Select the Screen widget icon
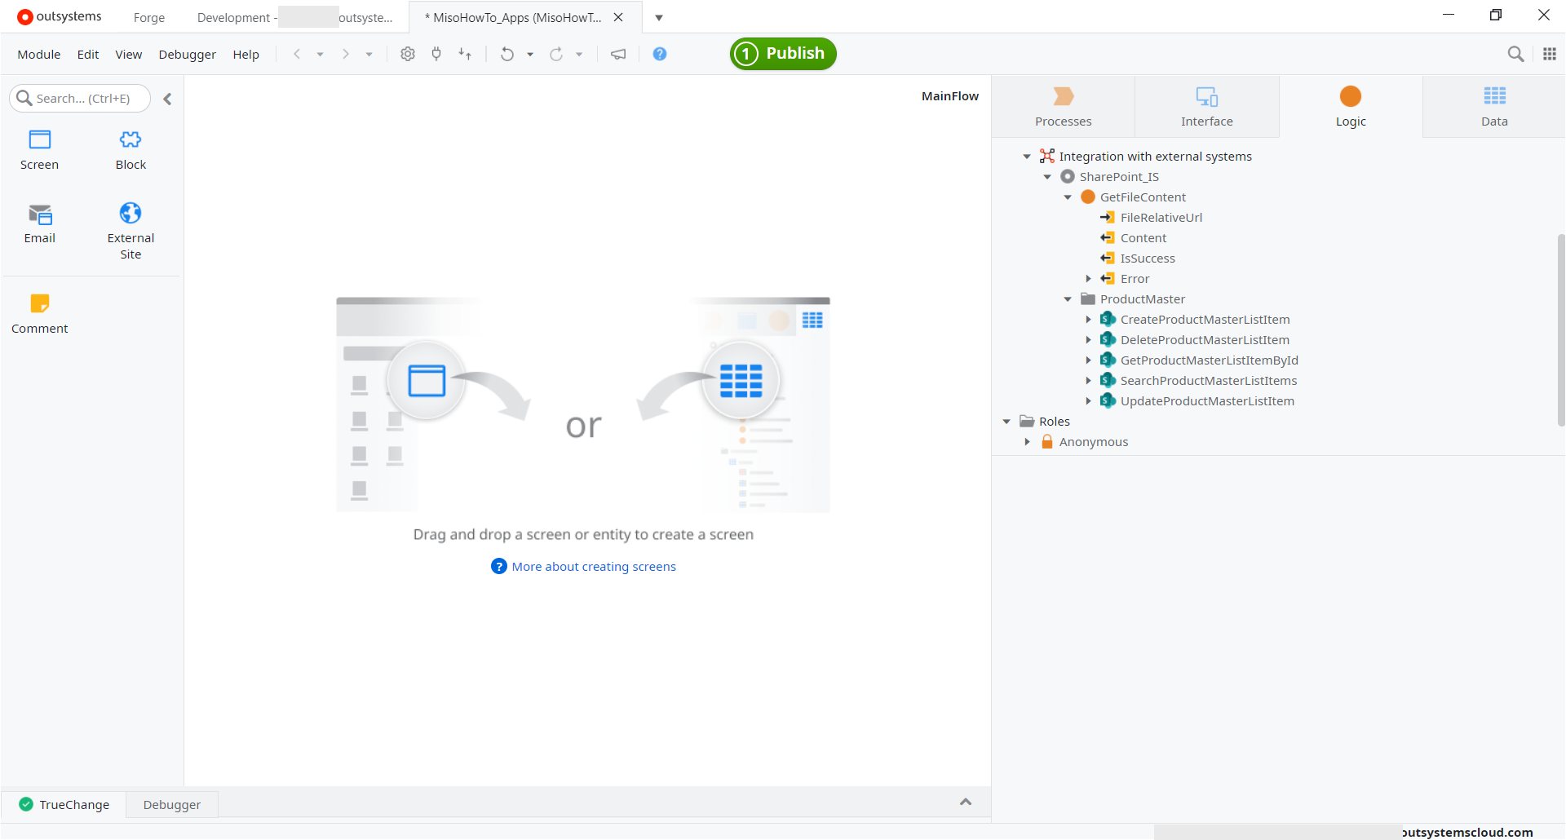Image resolution: width=1566 pixels, height=840 pixels. [x=39, y=140]
